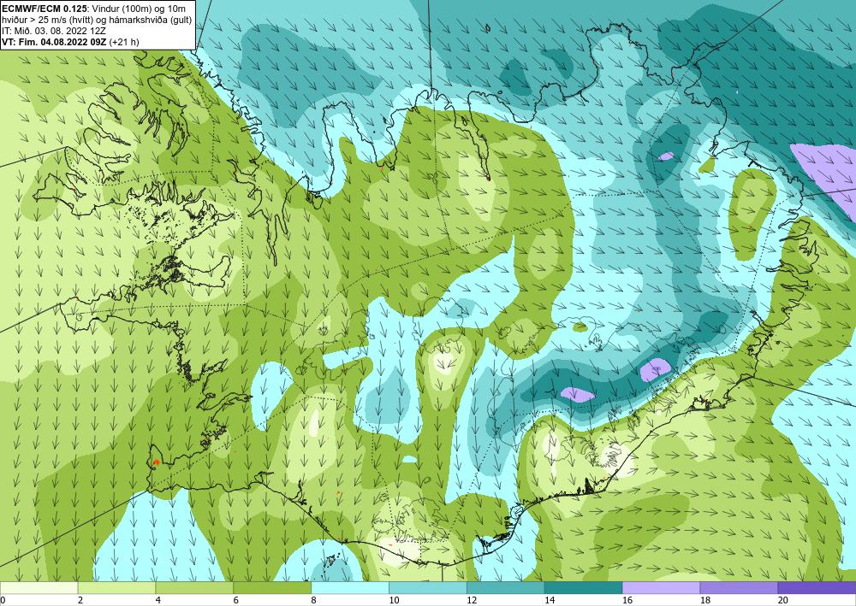Screen dimensions: 856x606
Task: Click the legend scale label 0
Action: pyautogui.click(x=3, y=601)
